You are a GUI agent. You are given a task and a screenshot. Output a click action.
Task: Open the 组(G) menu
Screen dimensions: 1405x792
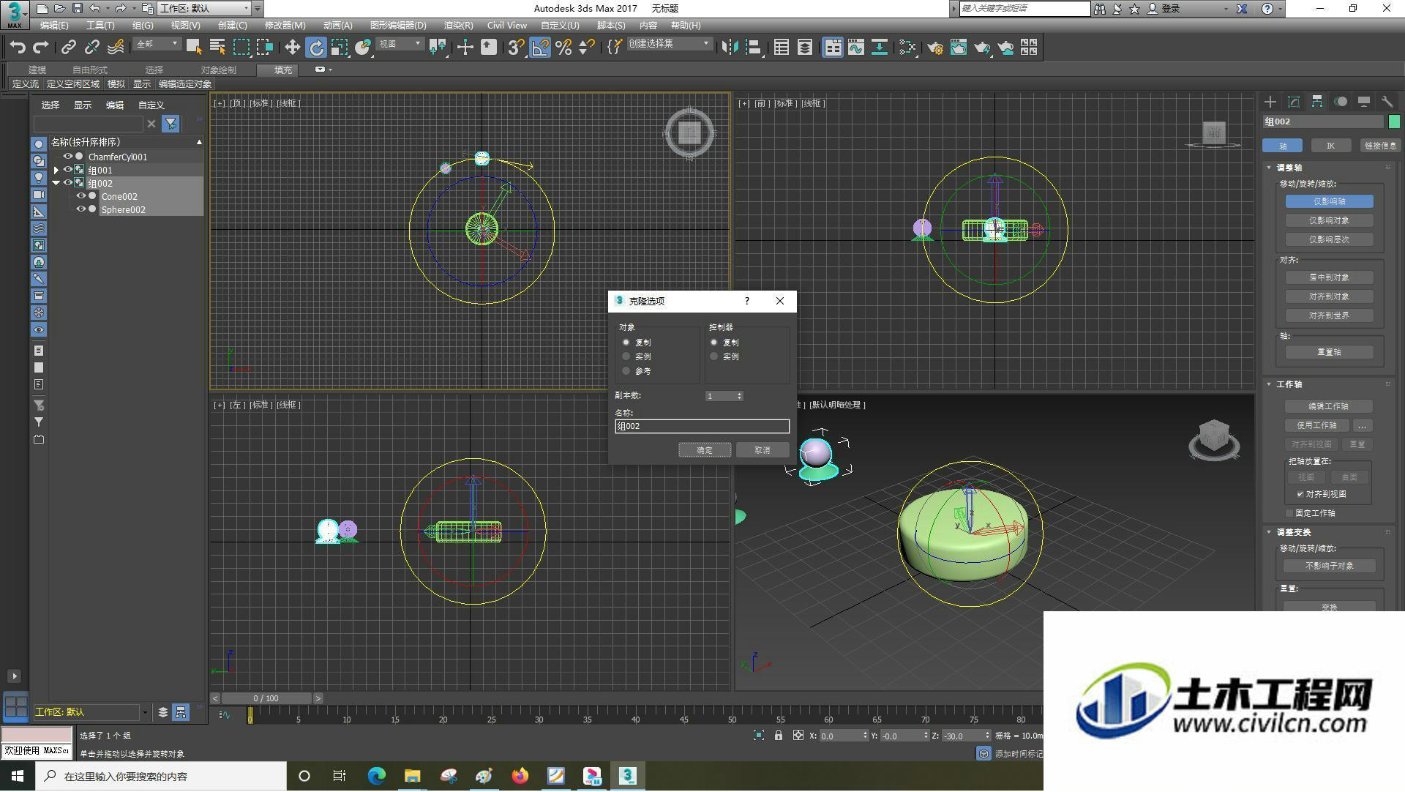point(143,26)
